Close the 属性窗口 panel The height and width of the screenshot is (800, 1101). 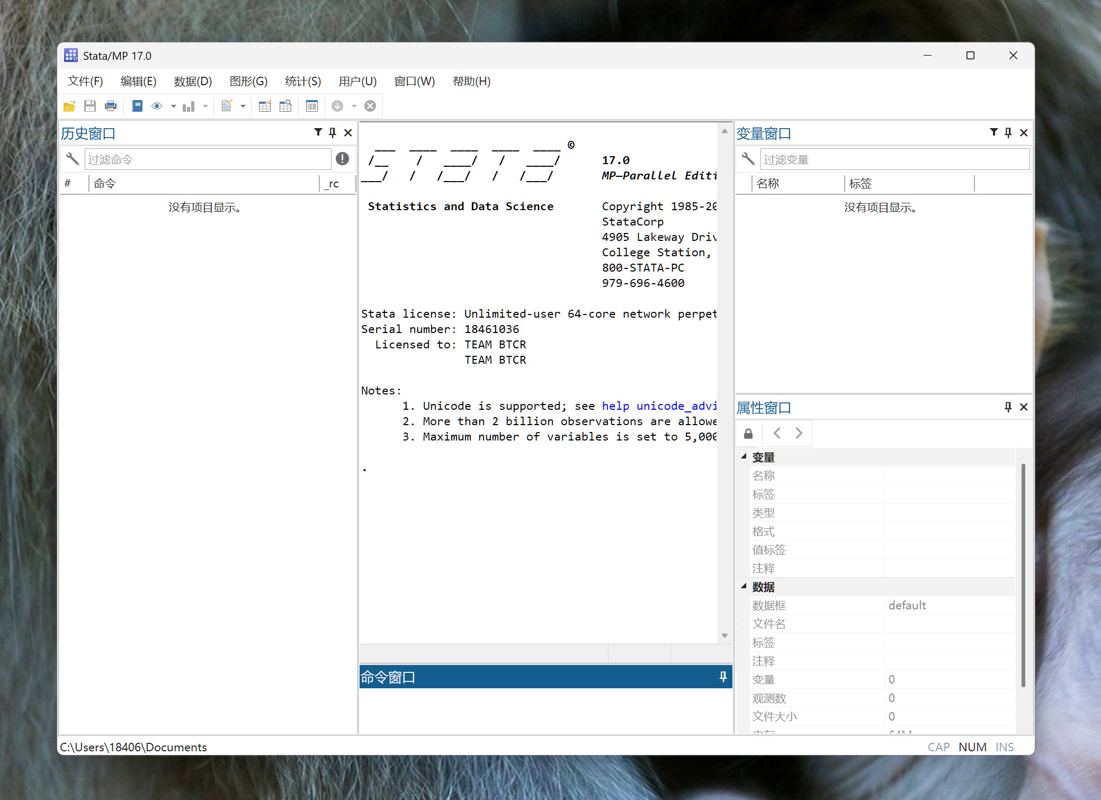click(1024, 407)
